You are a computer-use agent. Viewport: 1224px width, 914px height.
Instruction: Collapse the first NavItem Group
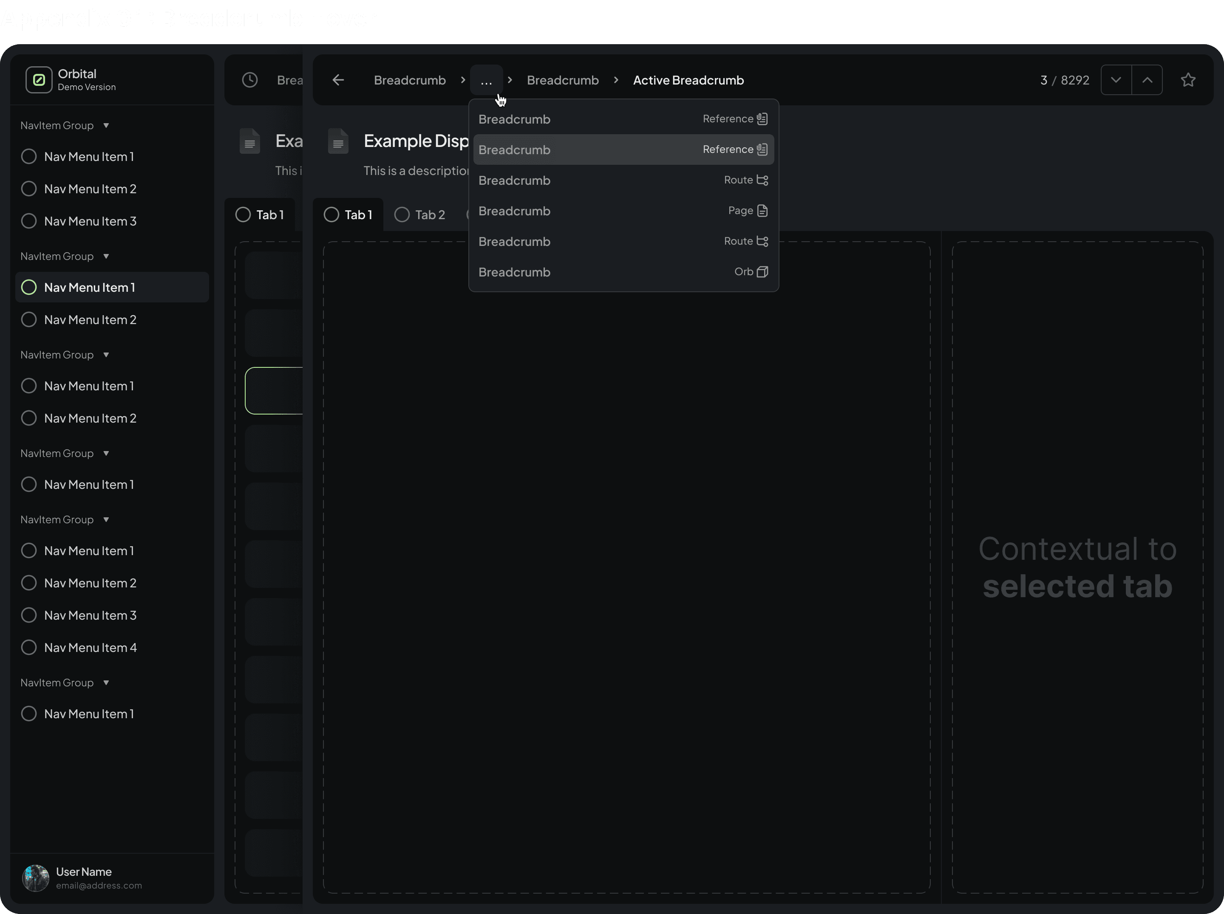[x=106, y=126]
